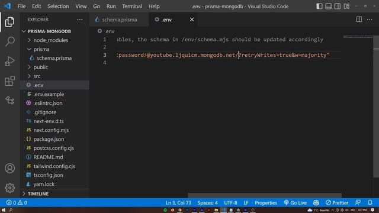The width and height of the screenshot is (379, 213).
Task: Open the Explorer view in activity bar
Action: [x=9, y=22]
